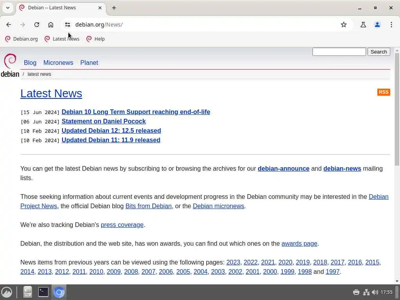Click the debian text in breadcrumb
This screenshot has height=300, width=400.
[x=10, y=74]
